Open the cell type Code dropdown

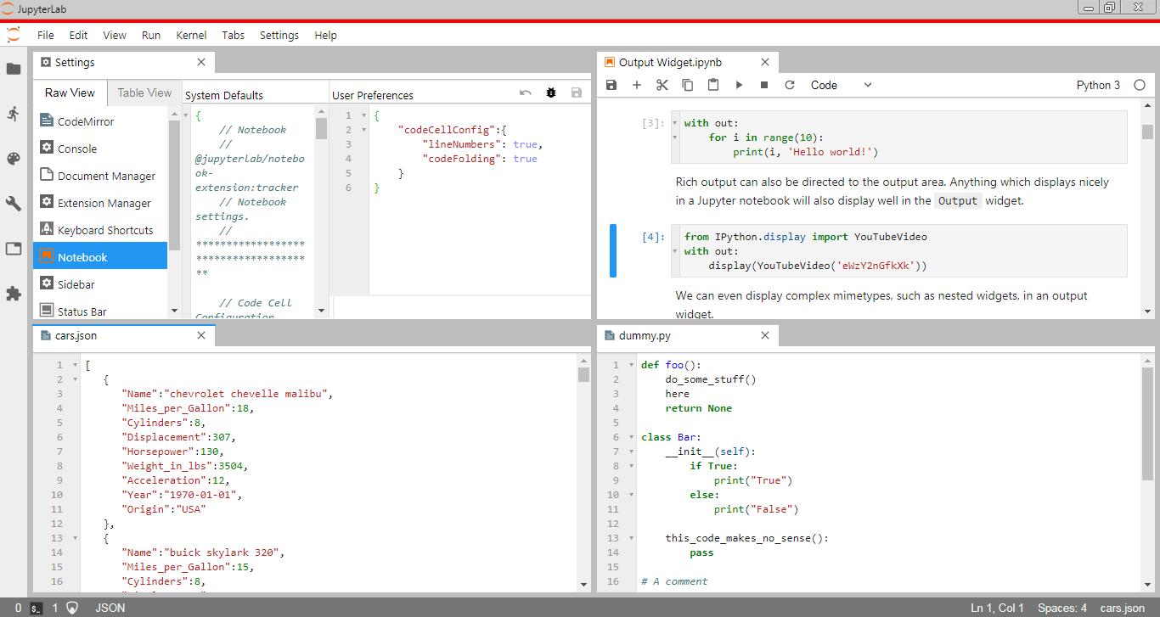841,85
